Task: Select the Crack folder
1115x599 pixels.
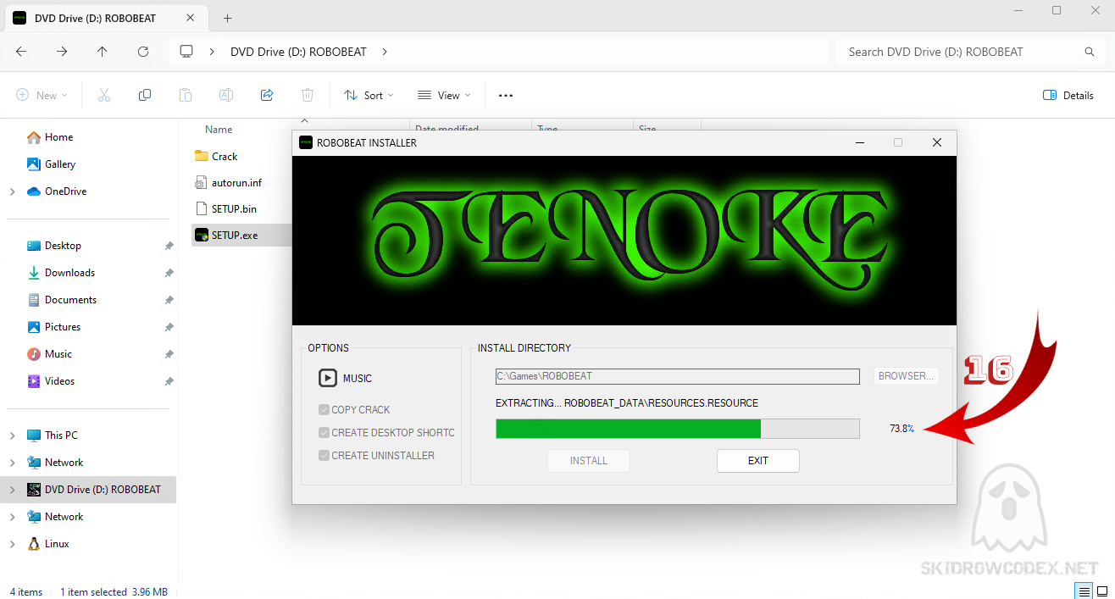Action: [x=217, y=157]
